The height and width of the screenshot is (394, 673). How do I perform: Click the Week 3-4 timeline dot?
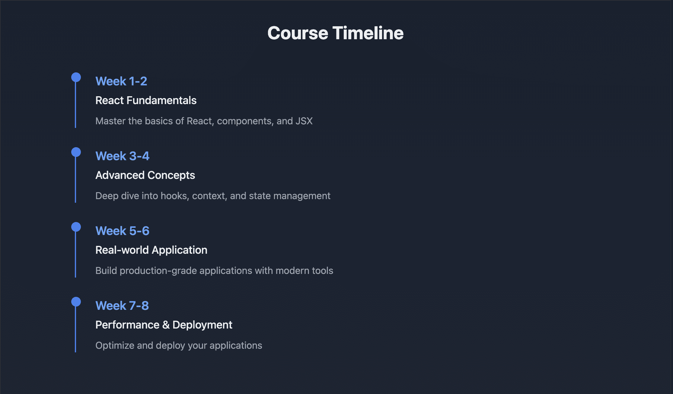[76, 152]
